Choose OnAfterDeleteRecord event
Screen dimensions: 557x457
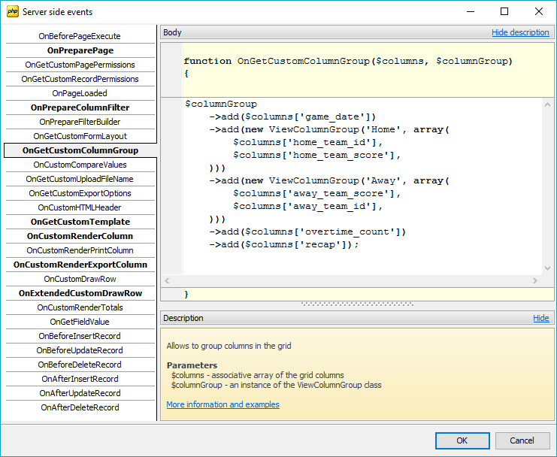pyautogui.click(x=80, y=407)
